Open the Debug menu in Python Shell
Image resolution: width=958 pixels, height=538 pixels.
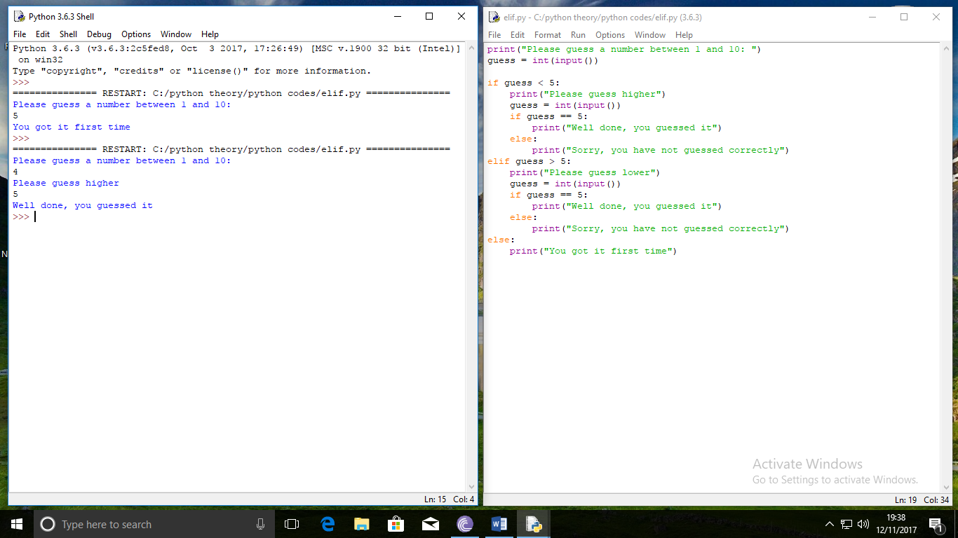pyautogui.click(x=99, y=34)
